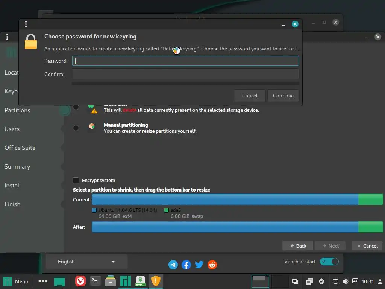The image size is (385, 289).
Task: Click the erase disk warning triangle icon
Action: [x=94, y=111]
